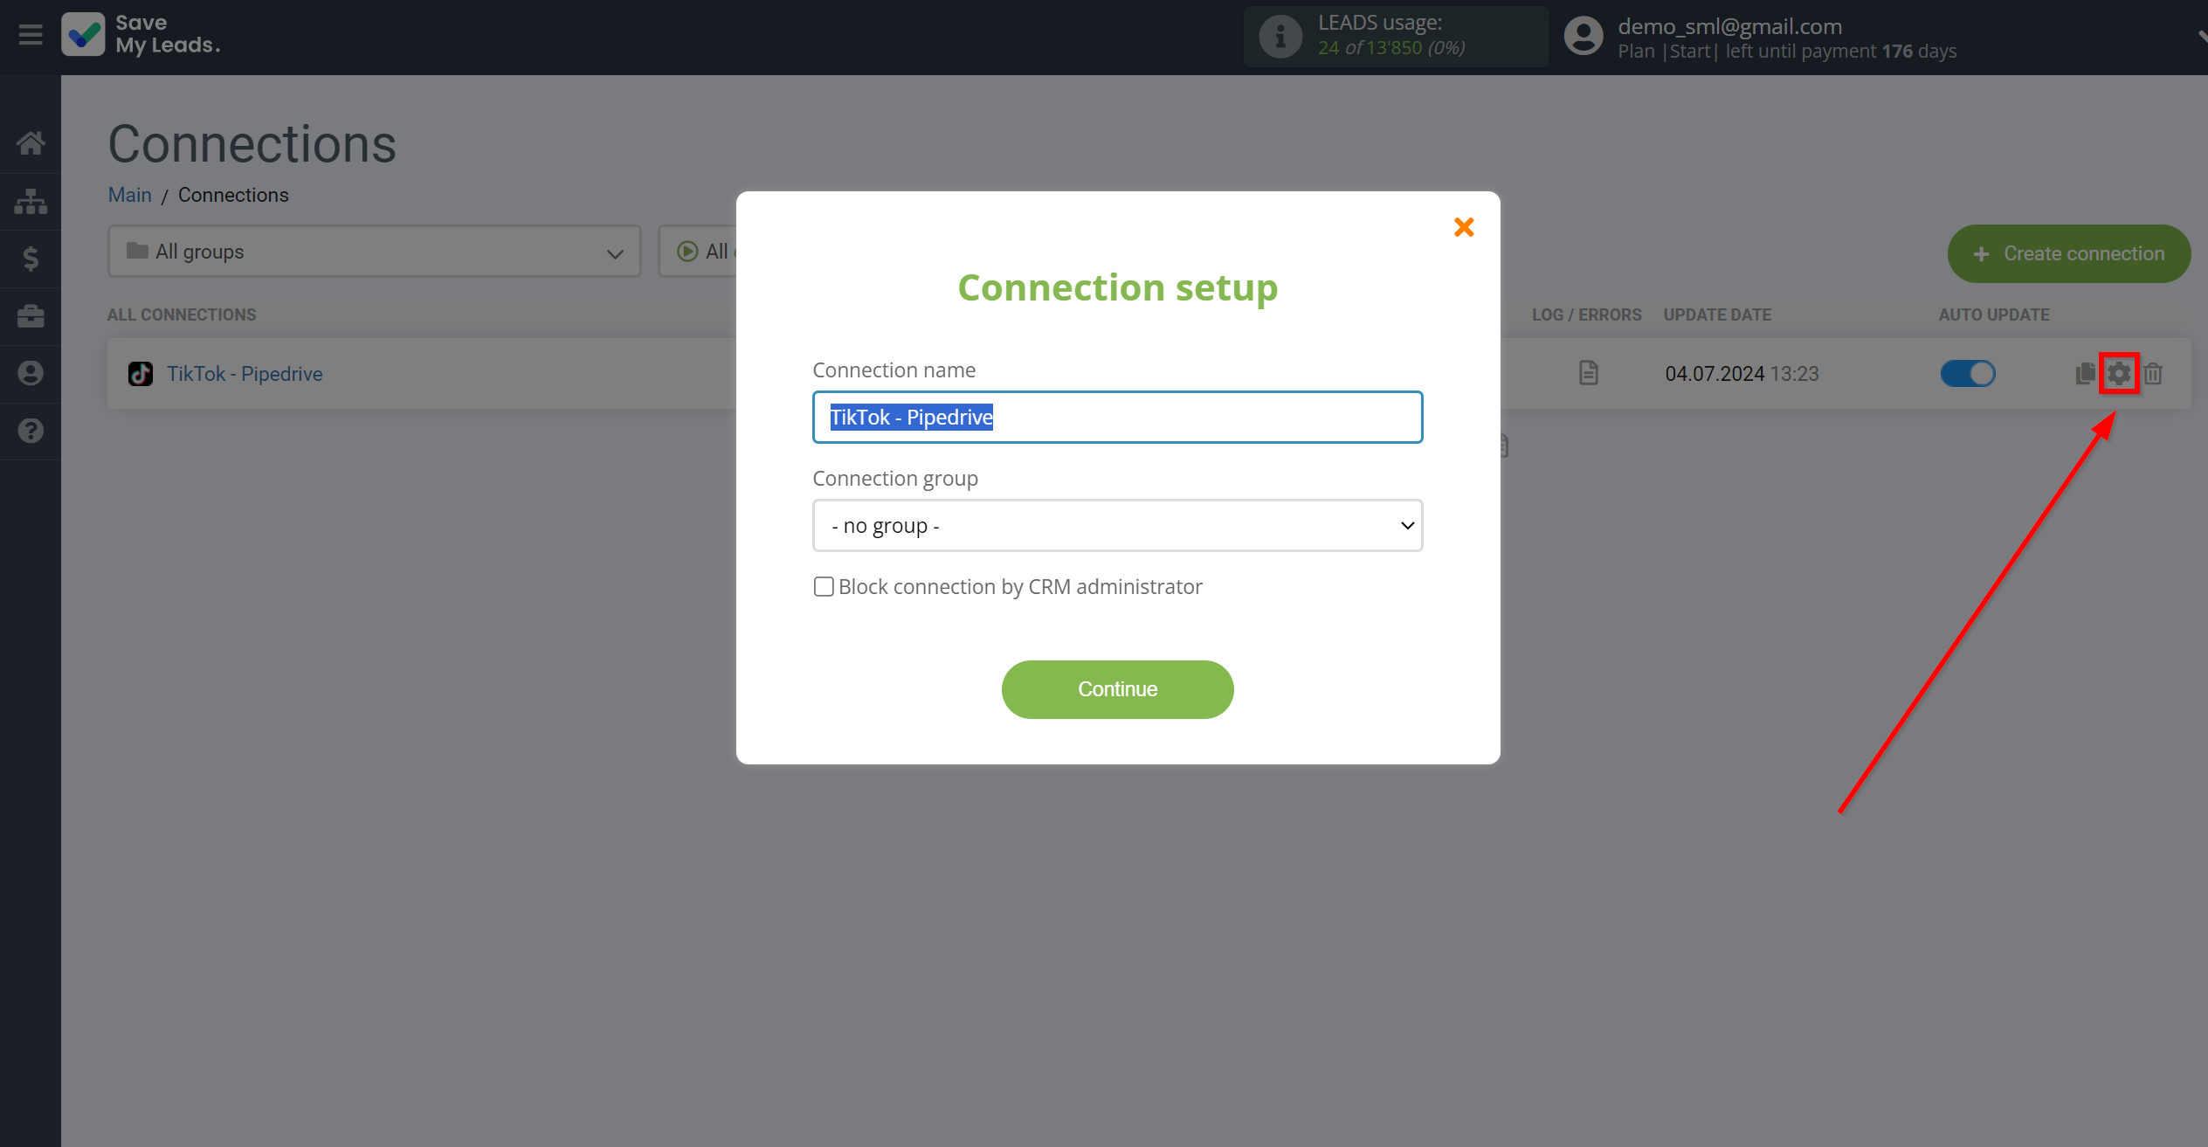The width and height of the screenshot is (2208, 1147).
Task: Expand the Connection group dropdown
Action: [x=1117, y=524]
